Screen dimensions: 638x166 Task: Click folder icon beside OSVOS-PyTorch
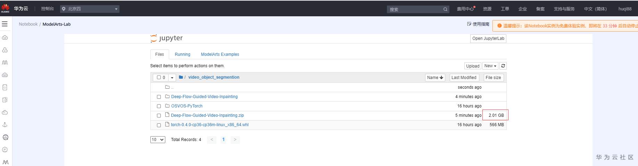(167, 106)
